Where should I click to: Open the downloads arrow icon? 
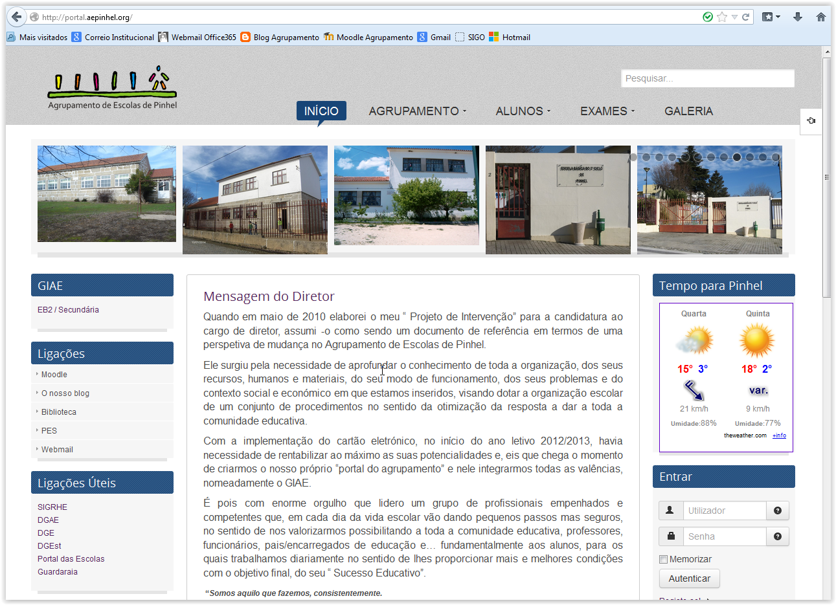(798, 17)
